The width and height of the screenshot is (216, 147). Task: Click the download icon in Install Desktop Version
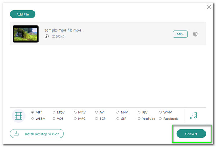click(x=16, y=133)
